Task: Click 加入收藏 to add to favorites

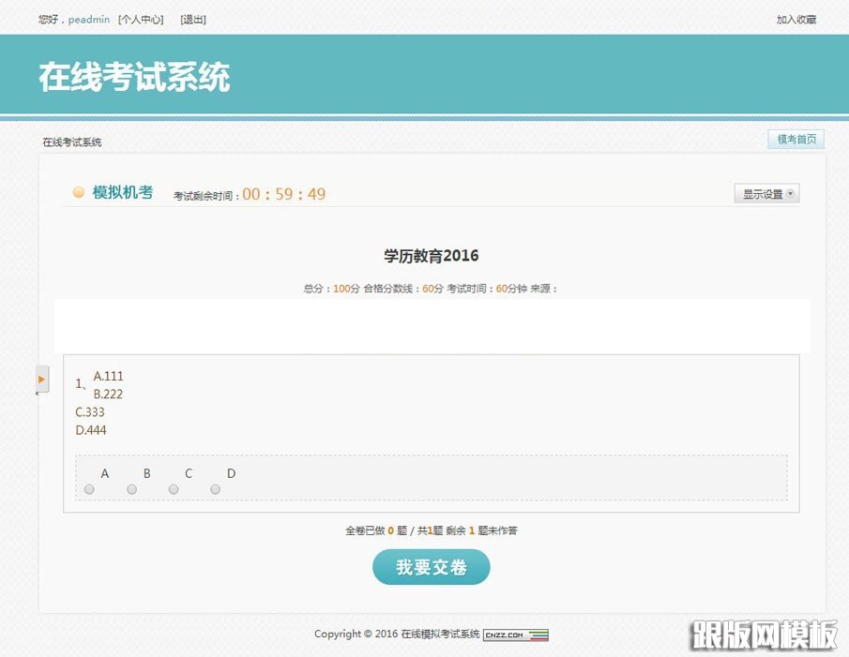Action: [x=798, y=19]
